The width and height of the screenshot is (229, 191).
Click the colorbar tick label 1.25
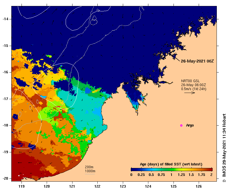pos(181,175)
